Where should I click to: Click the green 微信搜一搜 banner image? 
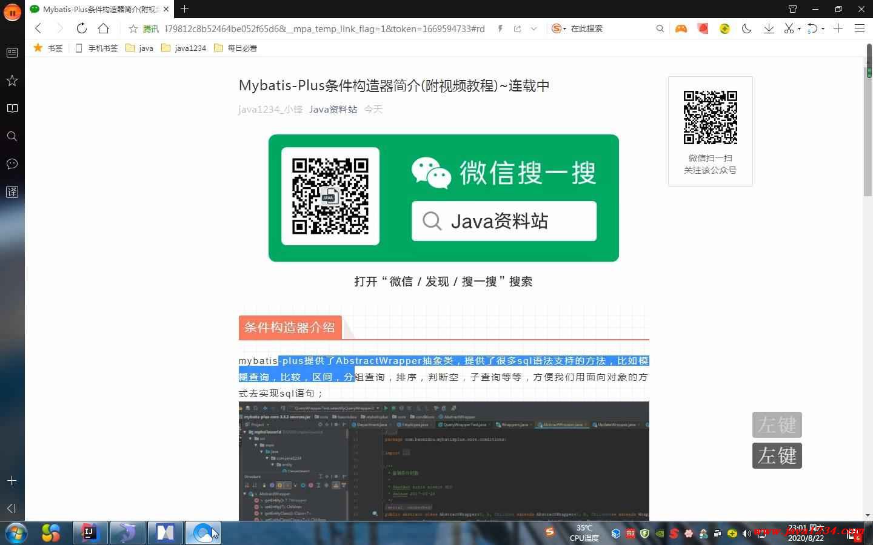click(444, 198)
